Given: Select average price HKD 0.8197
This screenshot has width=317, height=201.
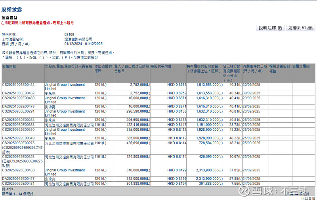Looking at the screenshot, I should (177, 184).
